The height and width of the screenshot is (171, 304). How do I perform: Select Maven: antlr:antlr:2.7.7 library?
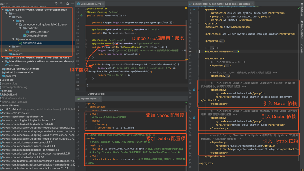16,113
